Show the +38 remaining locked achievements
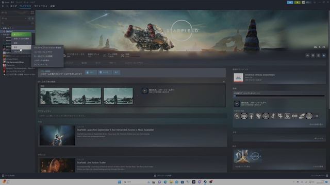 point(316,116)
